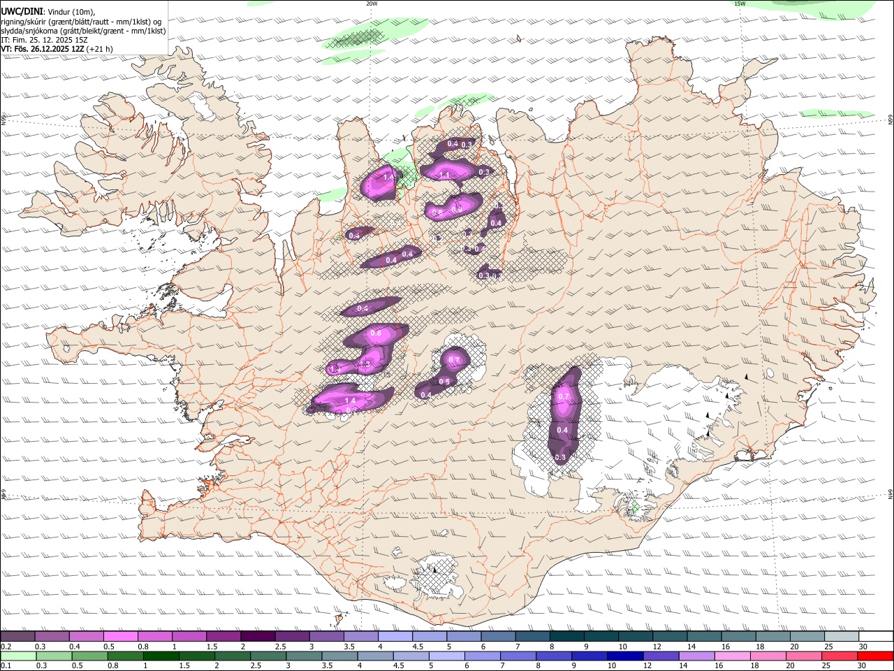Image resolution: width=894 pixels, height=671 pixels.
Task: Select palest green rain swatch 0.1 to 0.3
Action: click(19, 656)
